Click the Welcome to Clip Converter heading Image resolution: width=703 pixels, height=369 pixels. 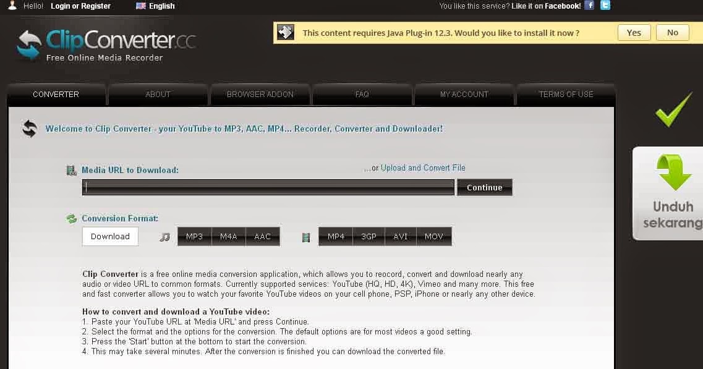pyautogui.click(x=244, y=129)
